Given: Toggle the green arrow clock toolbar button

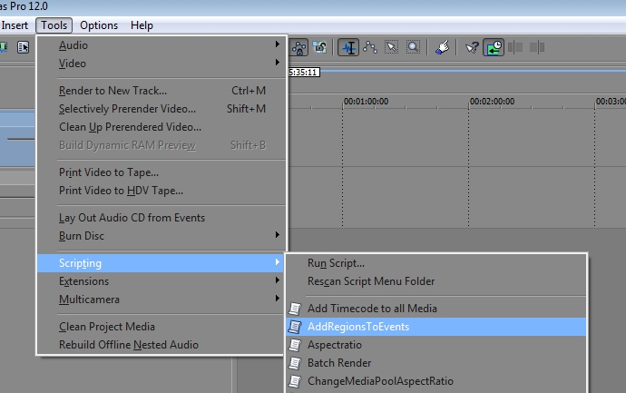Looking at the screenshot, I should pyautogui.click(x=494, y=47).
